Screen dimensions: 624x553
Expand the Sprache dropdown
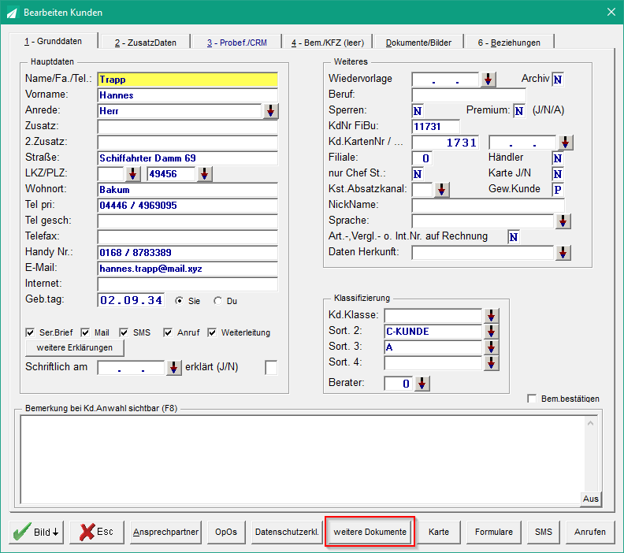(563, 221)
